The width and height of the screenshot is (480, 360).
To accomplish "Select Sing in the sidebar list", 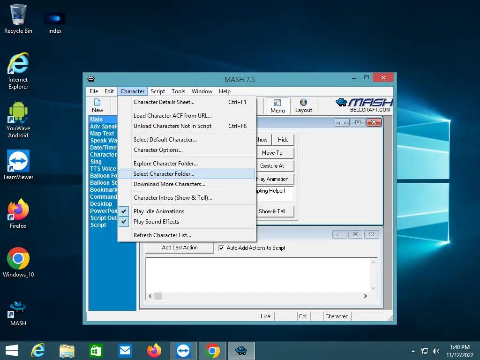I will coord(96,162).
